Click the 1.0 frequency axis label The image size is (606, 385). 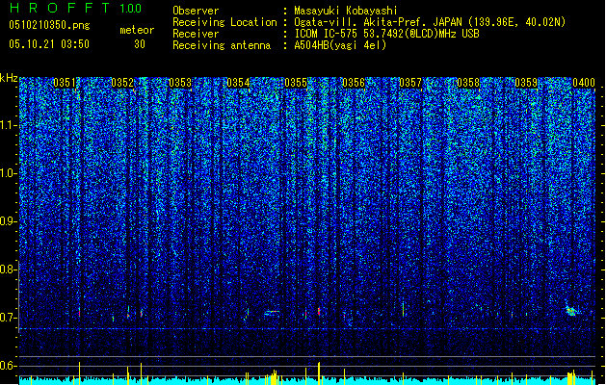point(8,174)
